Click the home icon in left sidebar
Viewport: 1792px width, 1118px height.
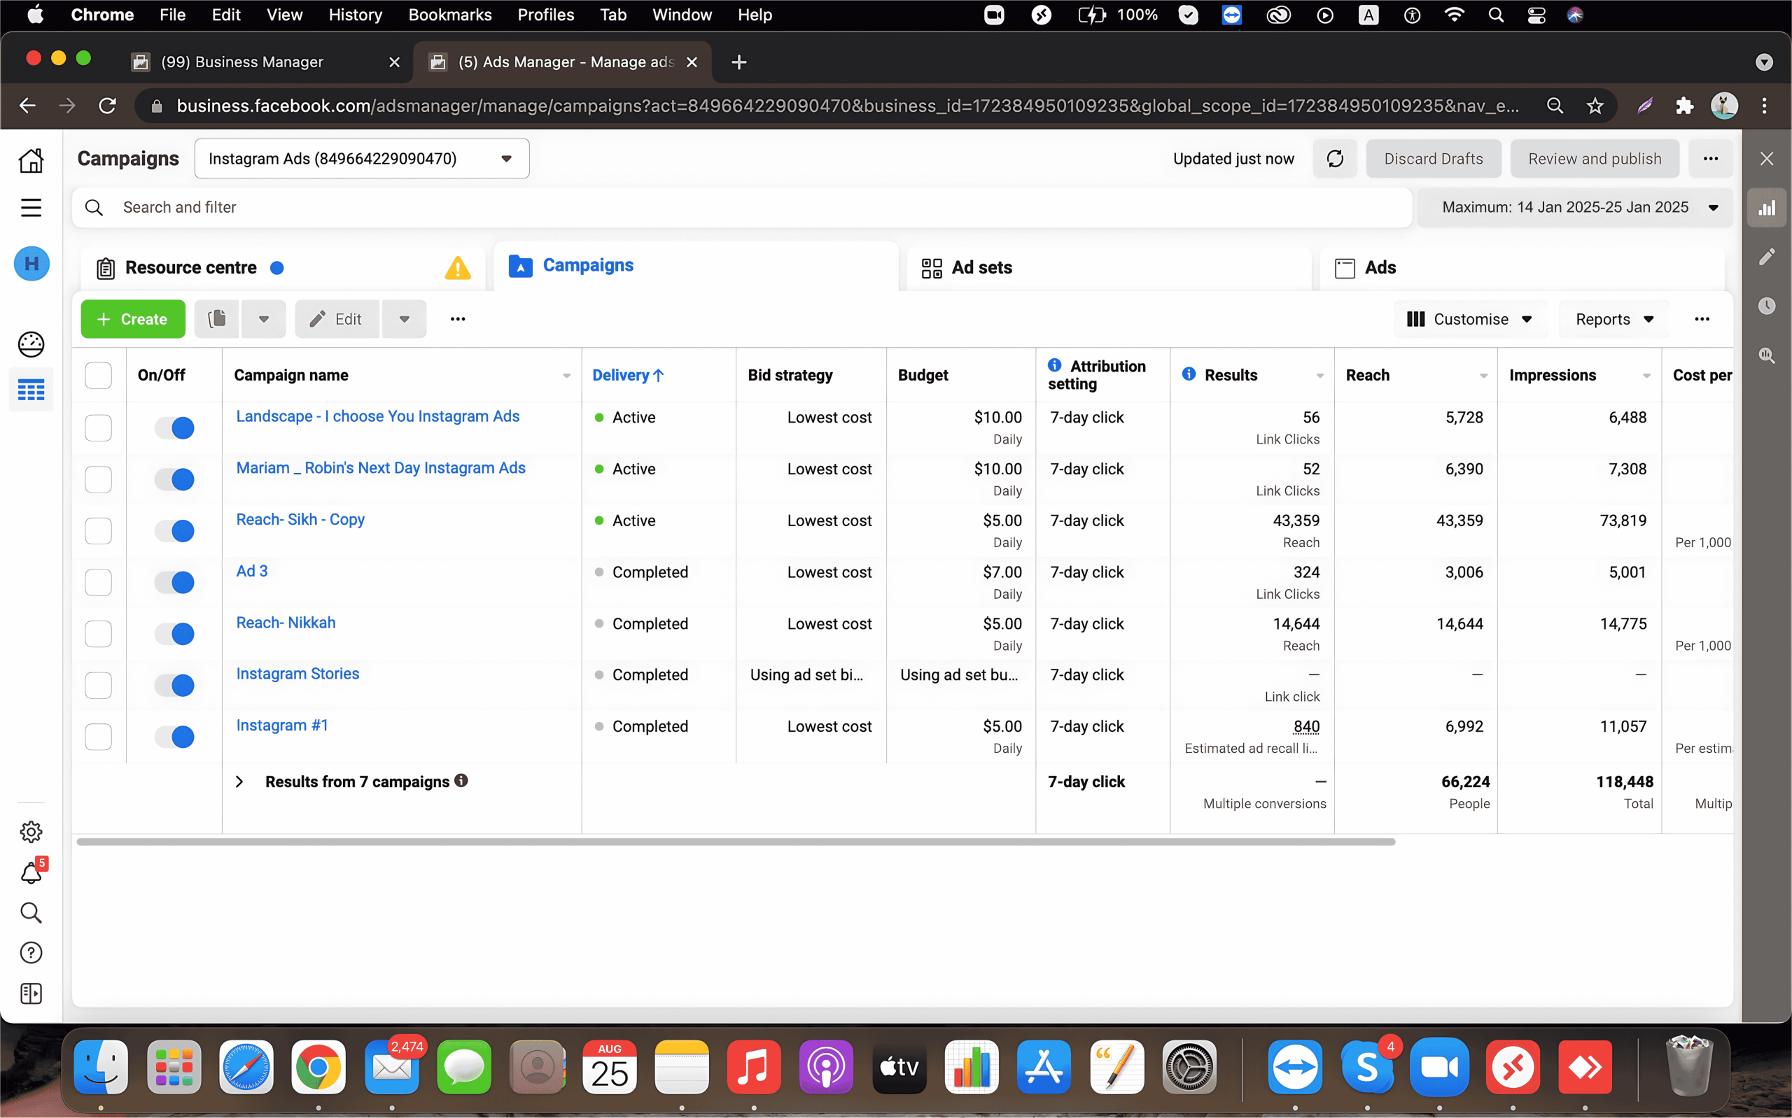[x=31, y=160]
